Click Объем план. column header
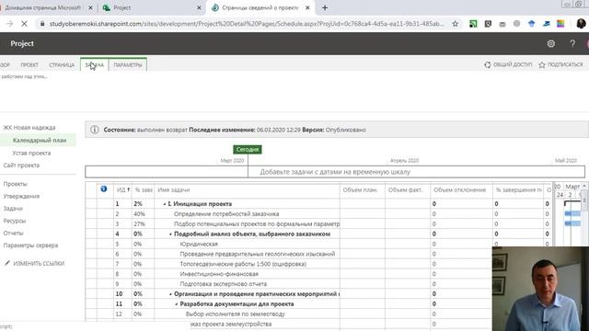Image resolution: width=589 pixels, height=331 pixels. click(362, 190)
